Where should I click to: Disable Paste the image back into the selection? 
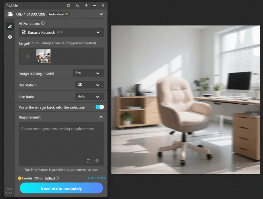99,107
